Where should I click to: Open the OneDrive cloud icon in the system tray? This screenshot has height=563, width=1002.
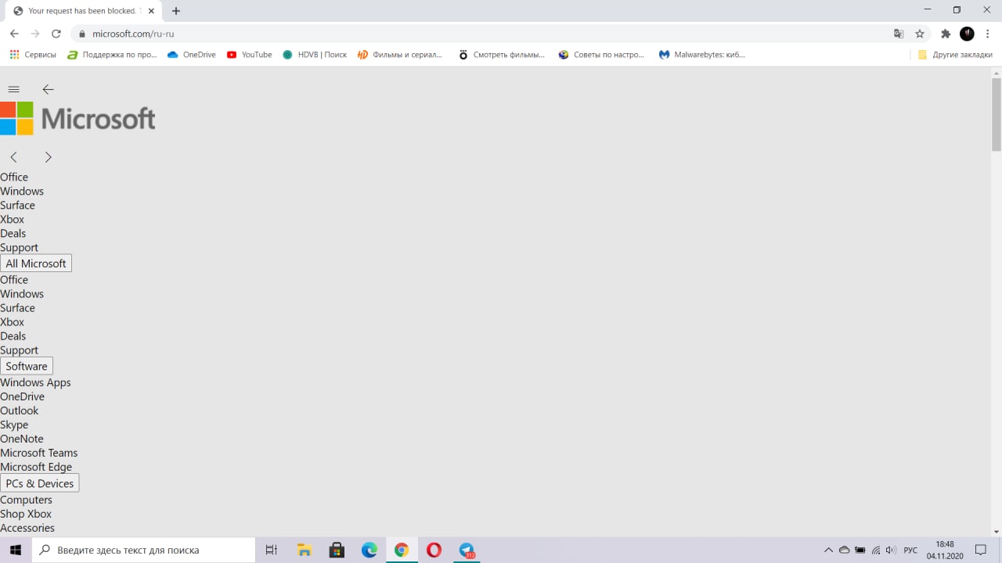coord(844,550)
